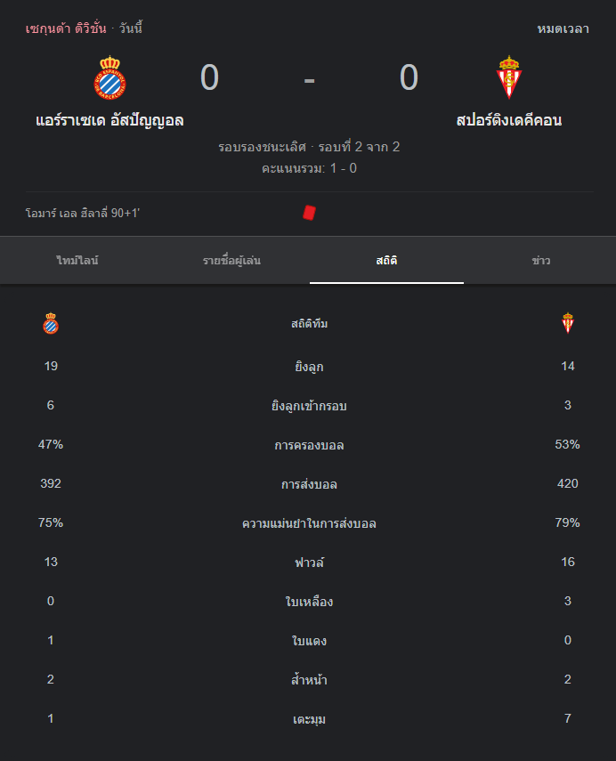The width and height of the screenshot is (616, 761).
Task: Open the ข่าว tab
Action: (x=540, y=261)
